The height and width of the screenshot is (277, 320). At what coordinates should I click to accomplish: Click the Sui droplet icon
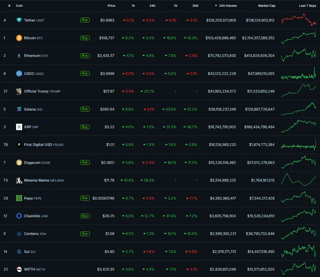click(19, 252)
